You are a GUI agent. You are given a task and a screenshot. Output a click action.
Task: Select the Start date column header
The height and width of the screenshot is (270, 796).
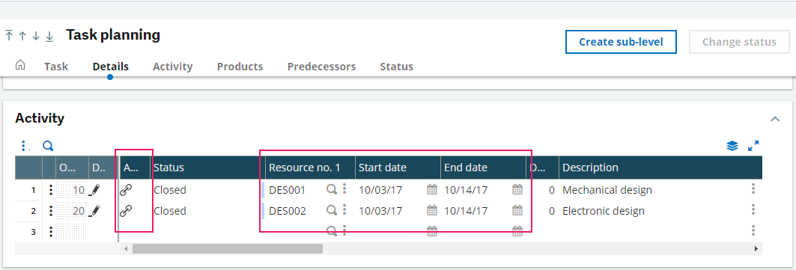pos(398,168)
